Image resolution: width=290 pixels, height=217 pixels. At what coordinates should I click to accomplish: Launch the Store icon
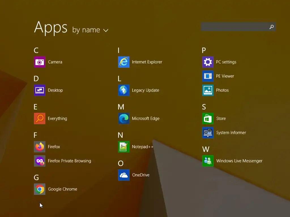tap(208, 118)
